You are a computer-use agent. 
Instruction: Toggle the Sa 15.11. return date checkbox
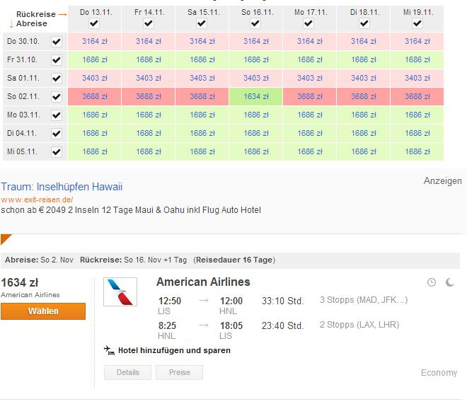click(x=202, y=23)
